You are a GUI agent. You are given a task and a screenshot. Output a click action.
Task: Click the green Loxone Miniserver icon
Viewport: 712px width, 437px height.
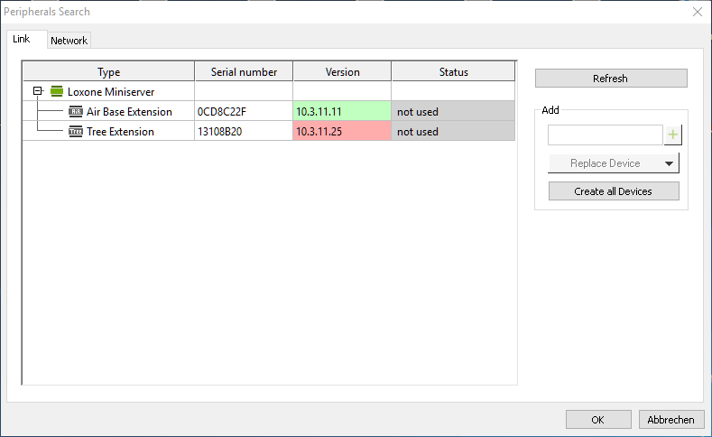pyautogui.click(x=57, y=91)
